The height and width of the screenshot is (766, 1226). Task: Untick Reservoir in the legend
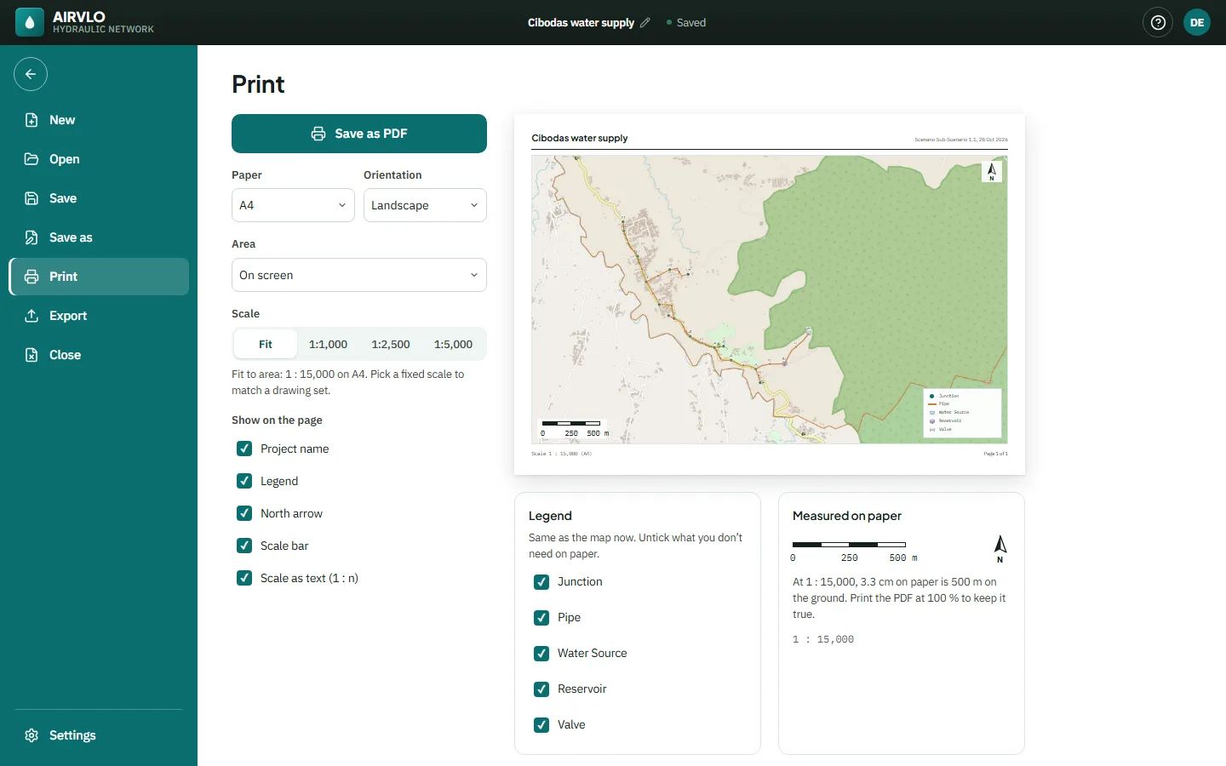point(541,689)
